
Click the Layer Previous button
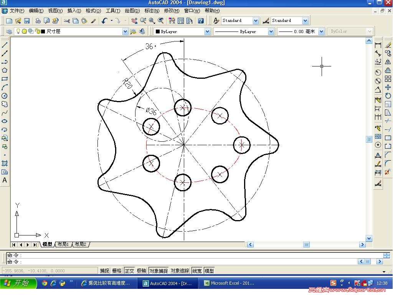[142, 31]
